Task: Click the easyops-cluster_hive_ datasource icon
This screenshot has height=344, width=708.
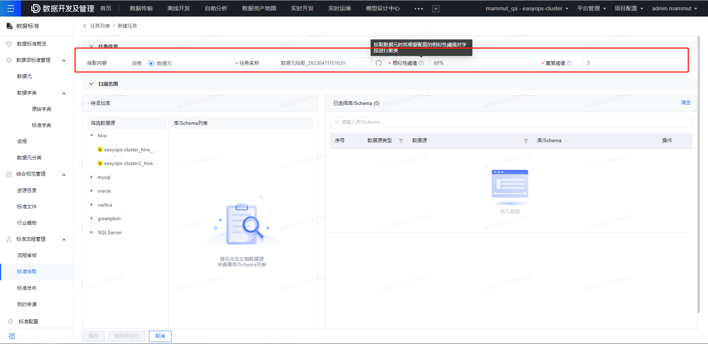Action: point(100,150)
